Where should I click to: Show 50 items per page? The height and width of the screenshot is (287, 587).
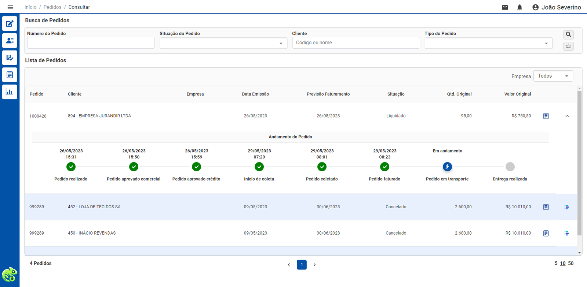(571, 264)
